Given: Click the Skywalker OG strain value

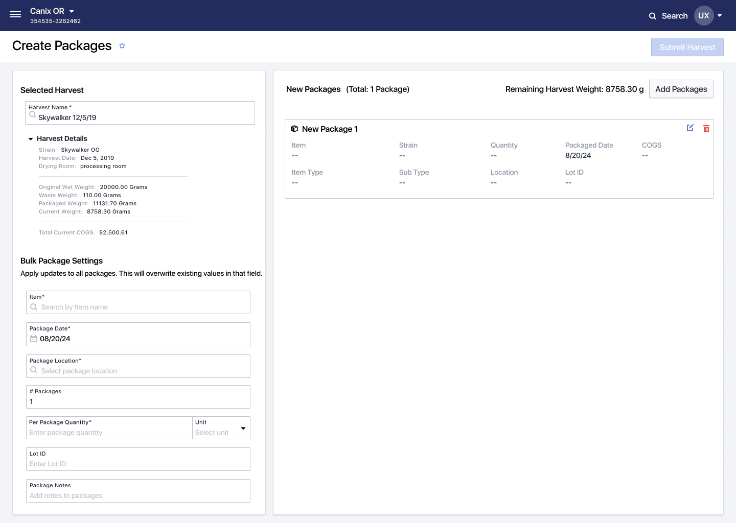Looking at the screenshot, I should 80,150.
